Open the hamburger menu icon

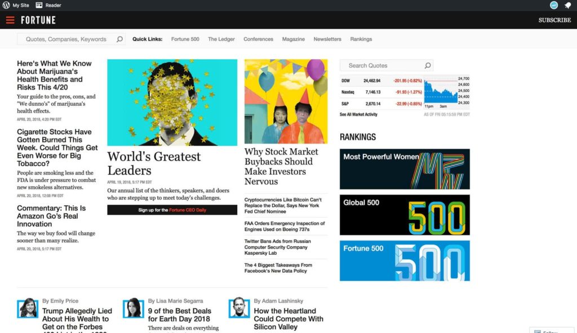tap(10, 20)
